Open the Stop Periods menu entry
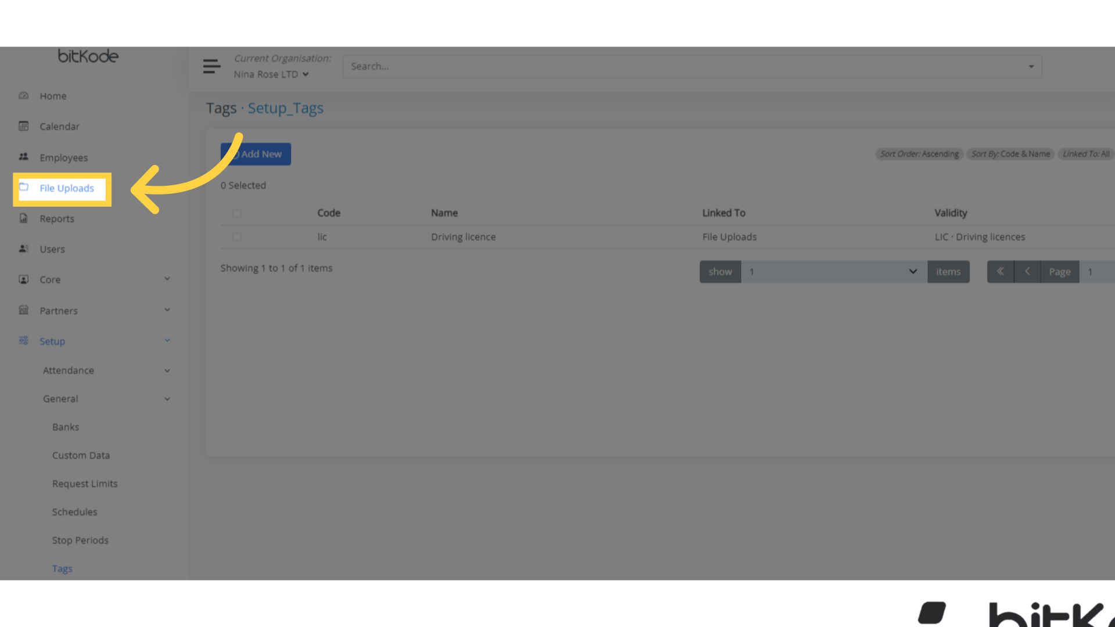The height and width of the screenshot is (627, 1115). click(80, 540)
